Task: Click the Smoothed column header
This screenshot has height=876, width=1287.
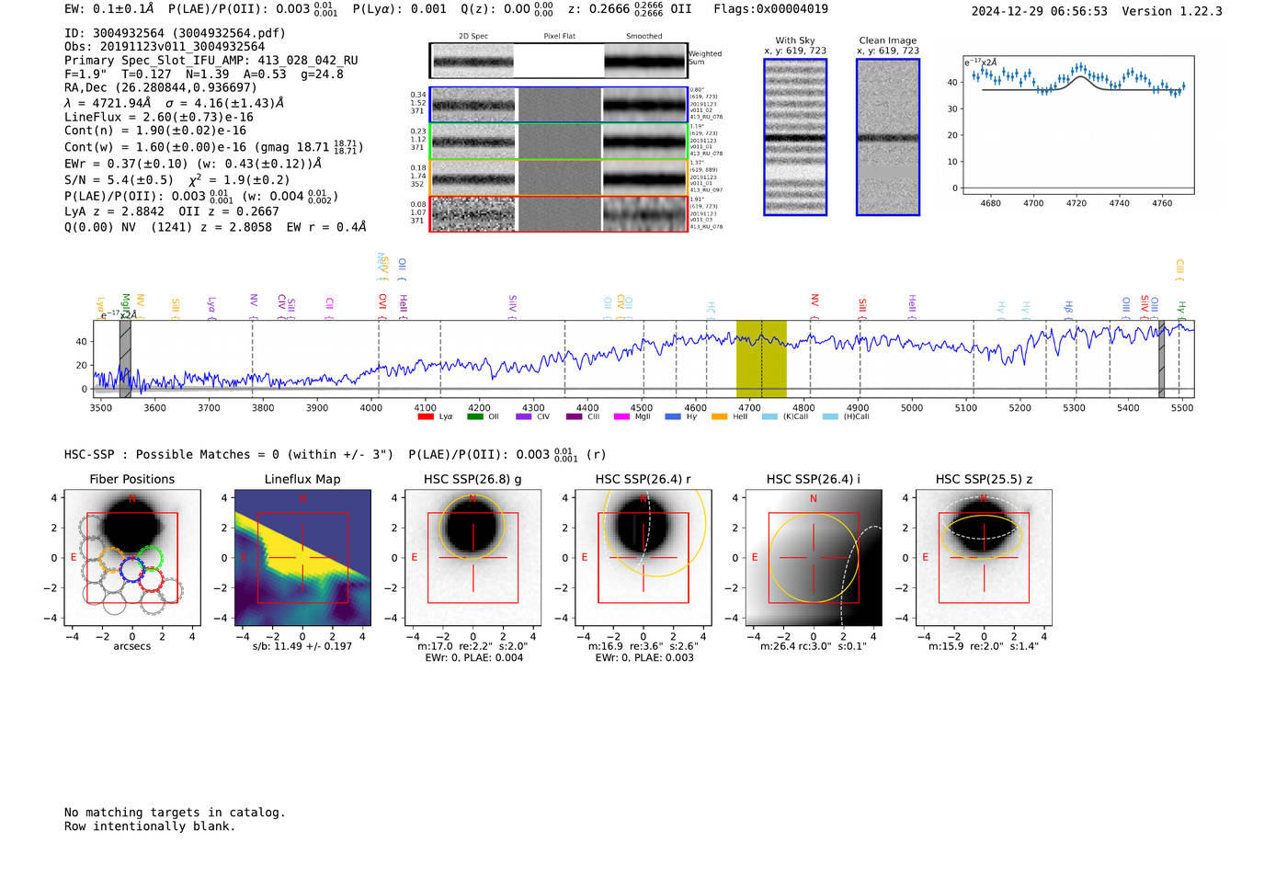Action: (x=644, y=37)
